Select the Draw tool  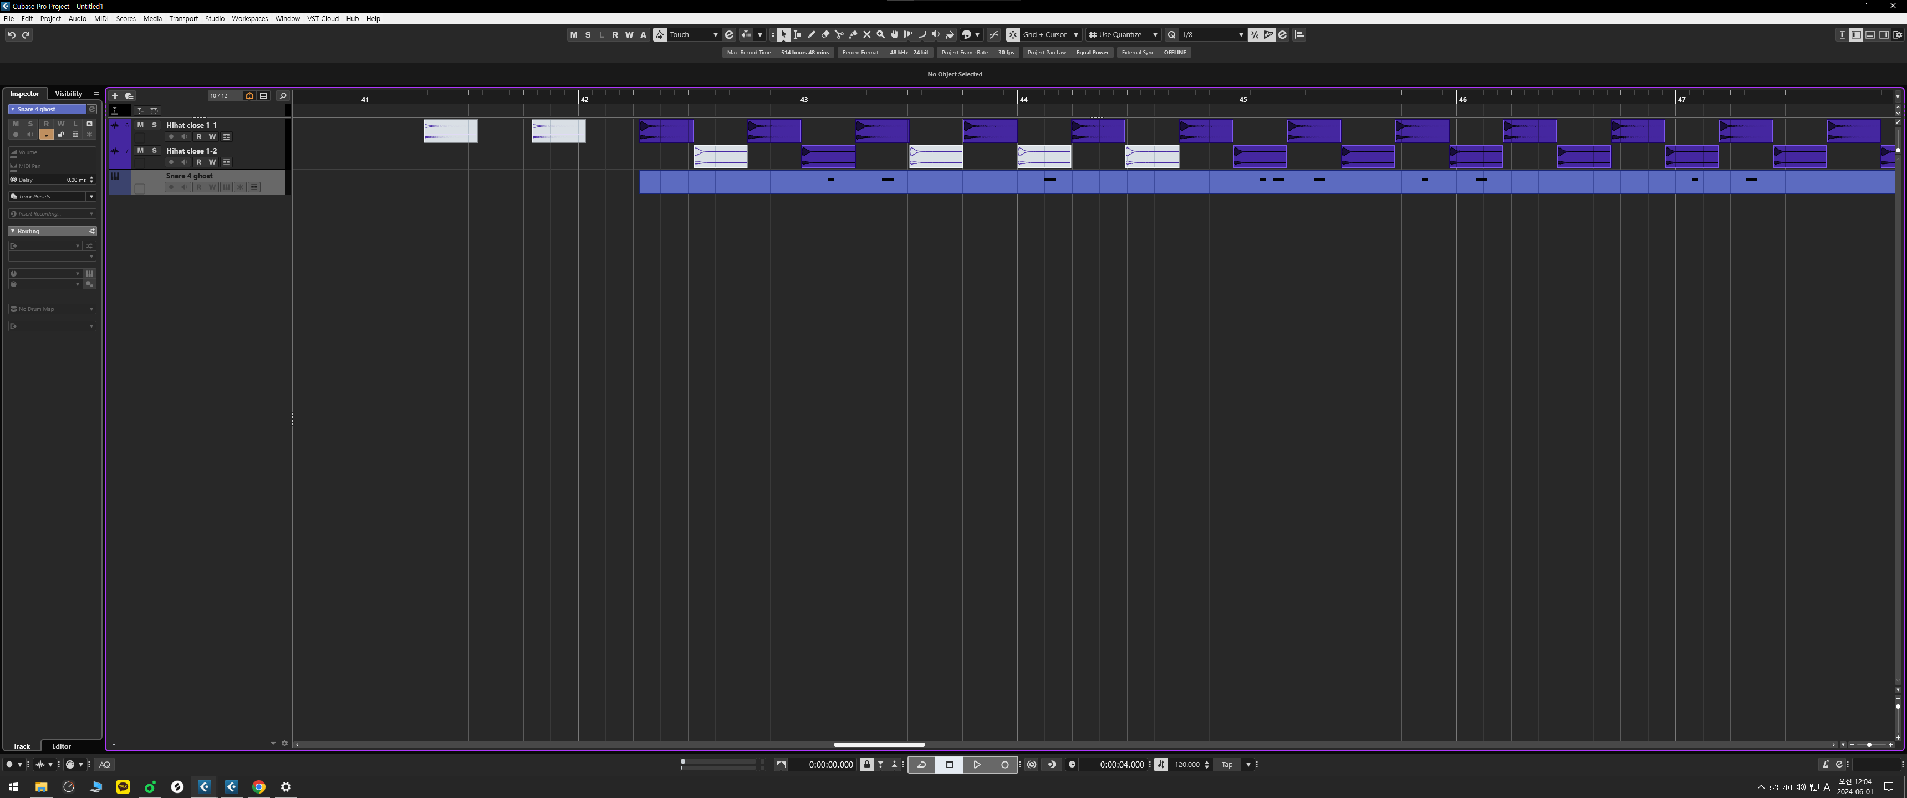[812, 35]
